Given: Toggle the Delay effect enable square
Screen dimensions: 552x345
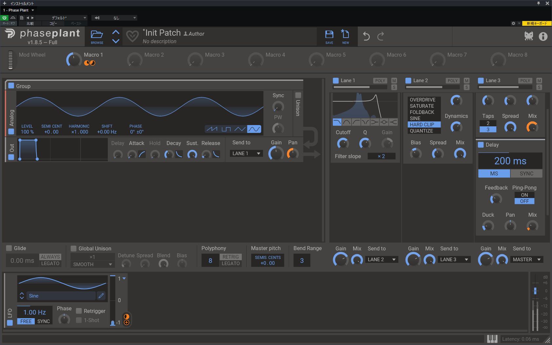Looking at the screenshot, I should (481, 145).
